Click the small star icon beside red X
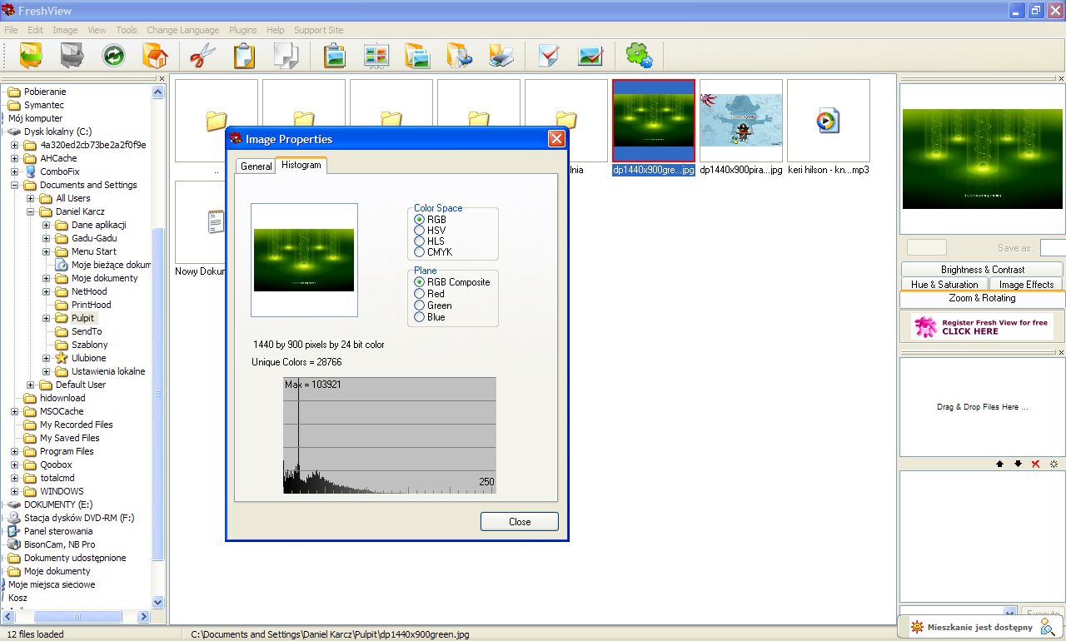Screen dimensions: 1066x641 pyautogui.click(x=1054, y=464)
